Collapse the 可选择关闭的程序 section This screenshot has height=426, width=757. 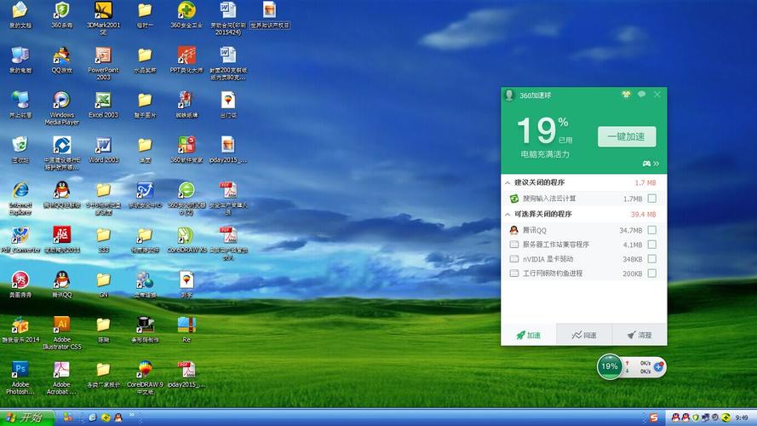coord(508,214)
